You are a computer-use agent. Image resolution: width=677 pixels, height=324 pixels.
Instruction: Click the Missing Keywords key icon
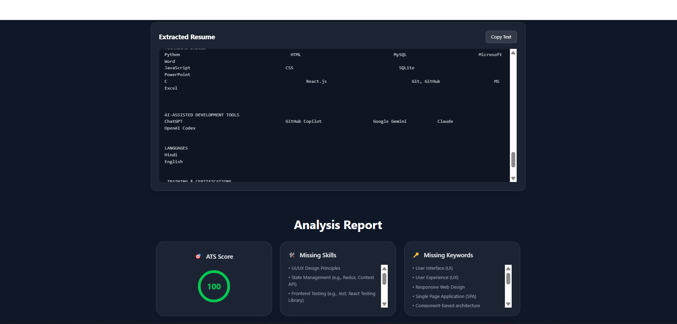pos(416,255)
